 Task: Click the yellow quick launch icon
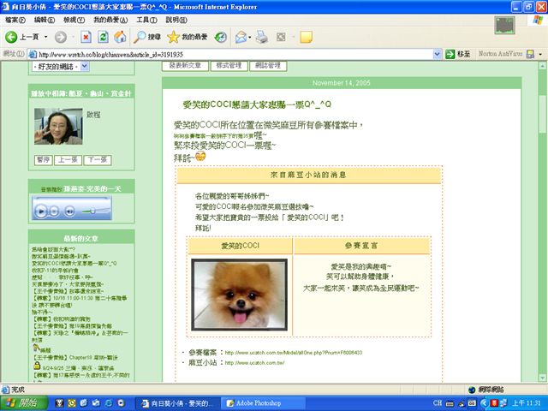[x=72, y=403]
